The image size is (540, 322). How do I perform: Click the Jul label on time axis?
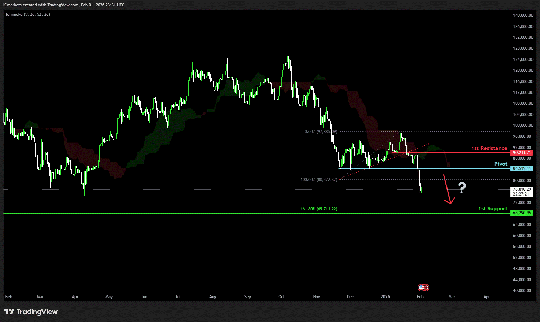point(178,297)
